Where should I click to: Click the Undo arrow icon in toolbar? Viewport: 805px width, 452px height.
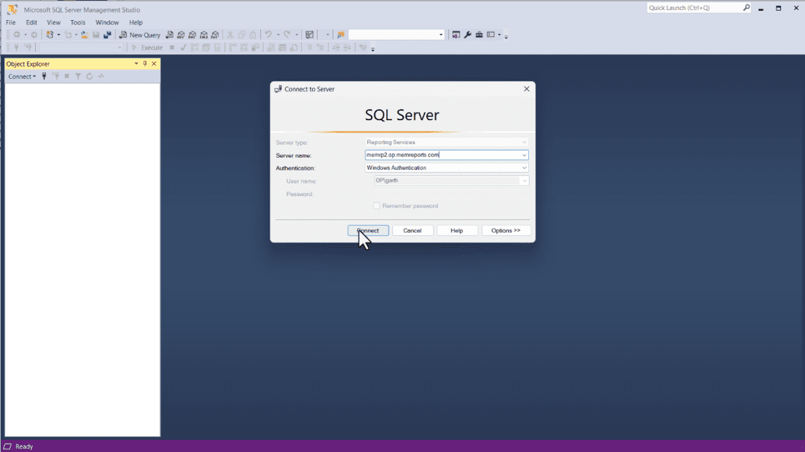tap(268, 35)
